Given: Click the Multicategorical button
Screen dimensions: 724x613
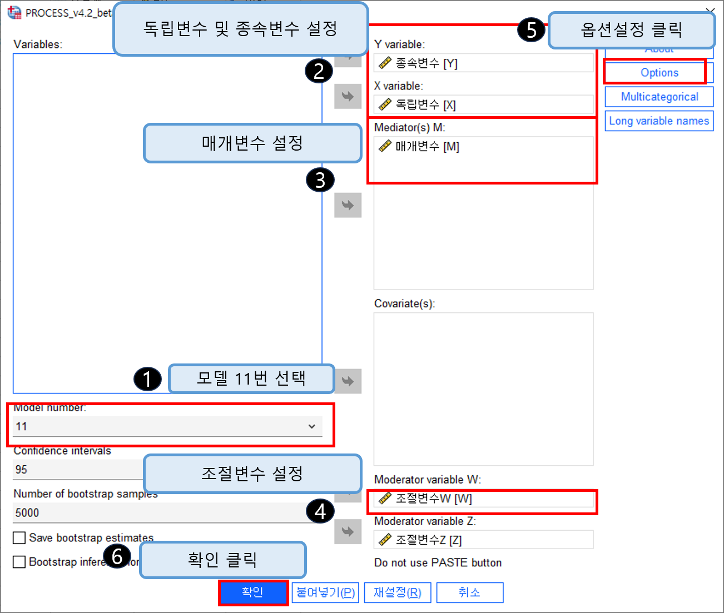Looking at the screenshot, I should pos(659,97).
